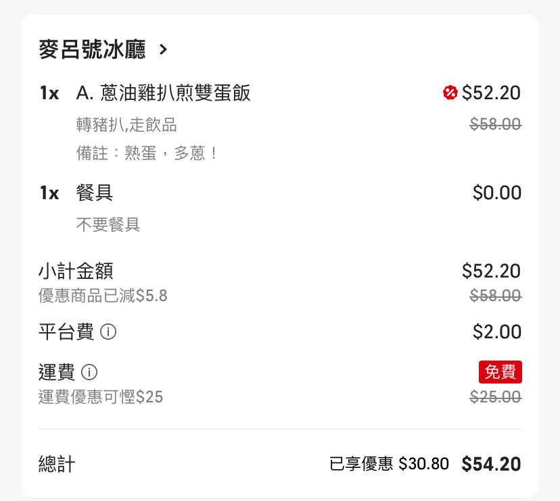Viewport: 560px width, 501px height.
Task: Click the strikethrough $25.00 delivery fee
Action: pyautogui.click(x=496, y=397)
